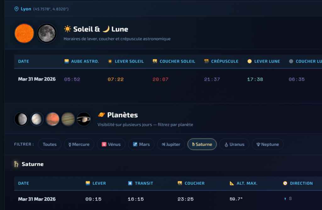Click the Lyon location link
Viewport: 322px width, 210px height.
coord(26,9)
